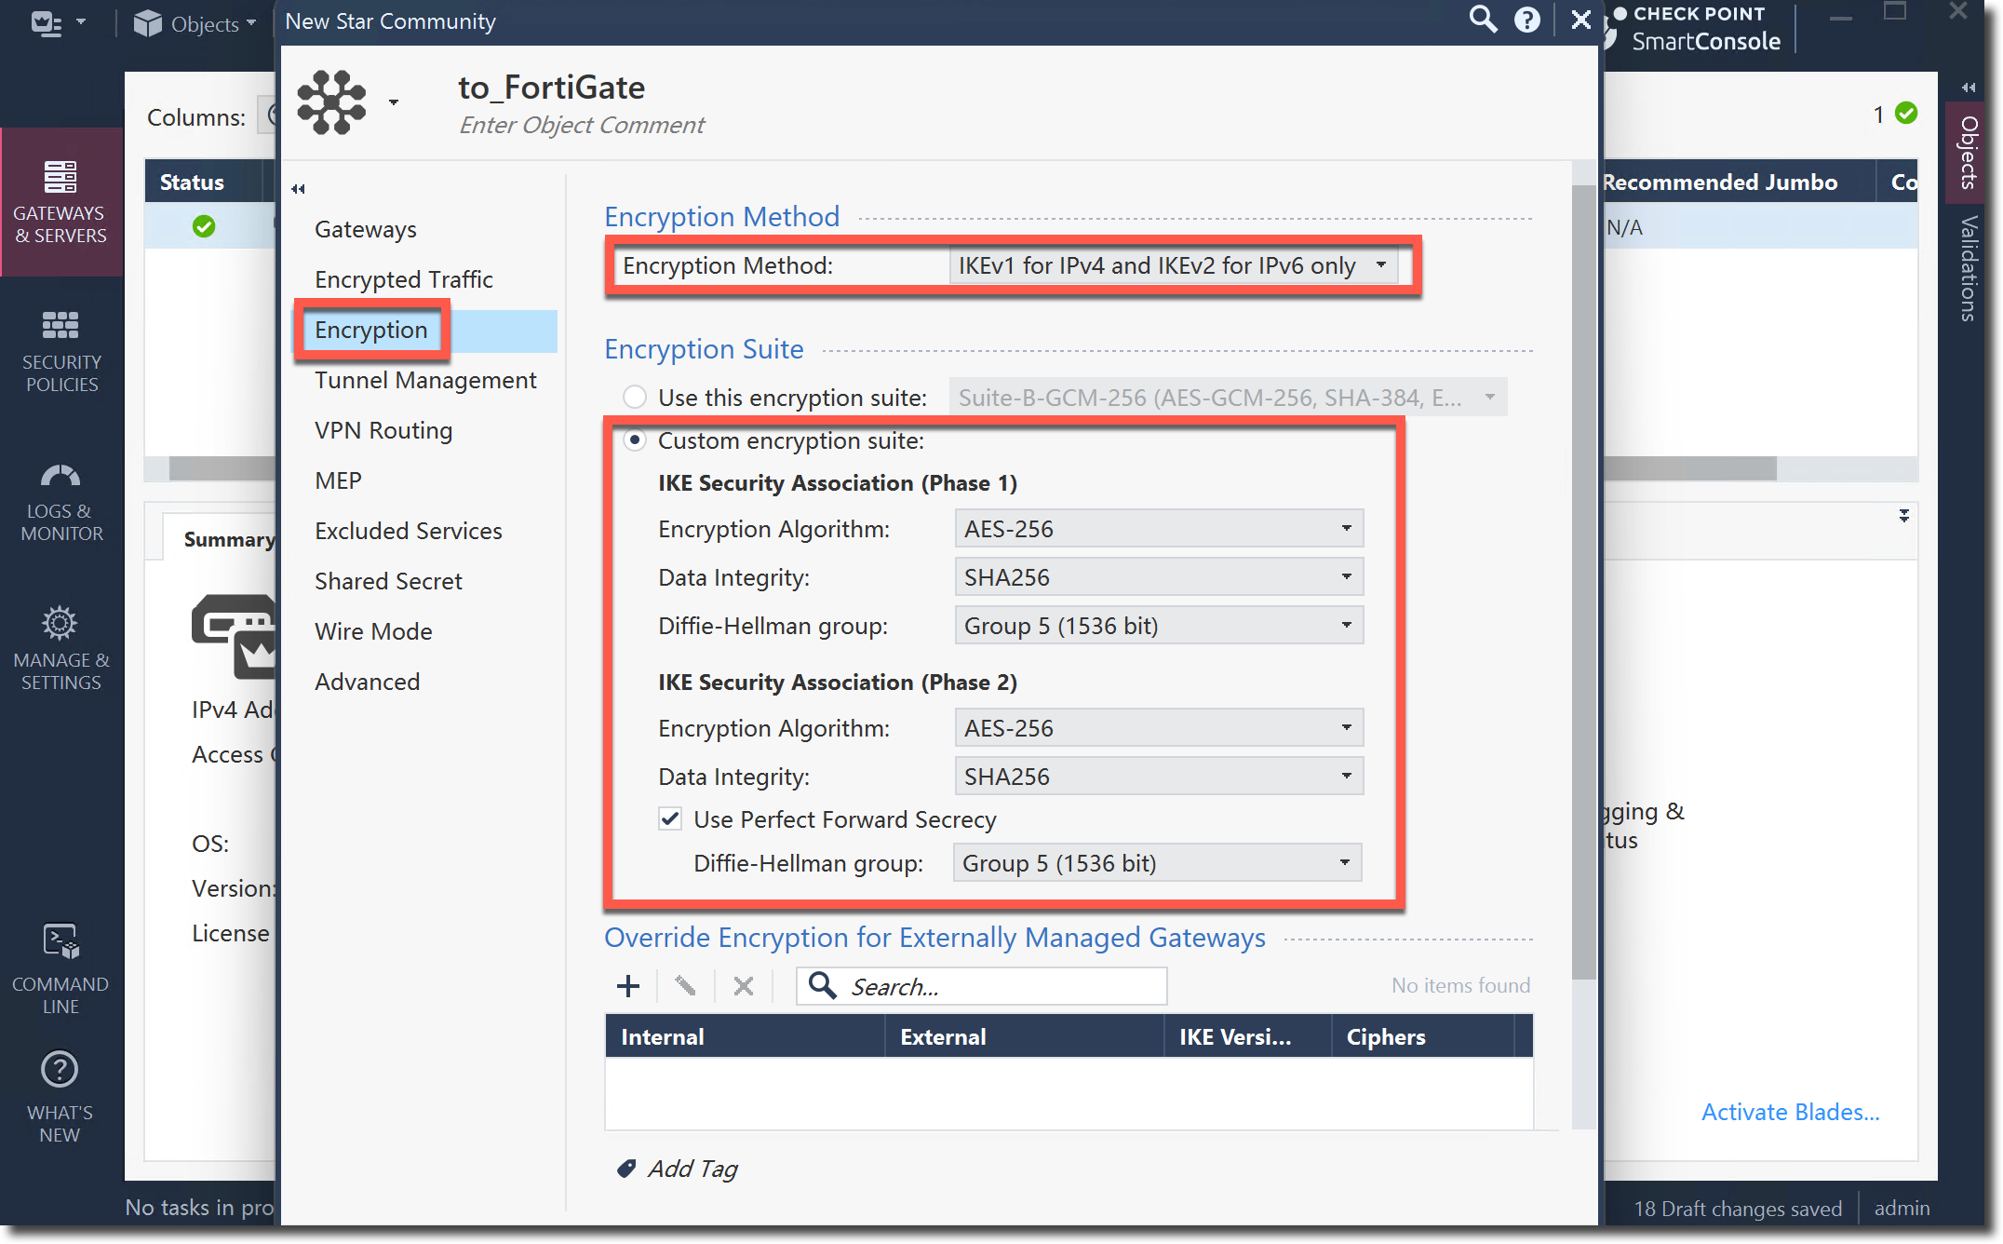Open the Encryption Method dropdown
The width and height of the screenshot is (2003, 1244).
click(1173, 265)
